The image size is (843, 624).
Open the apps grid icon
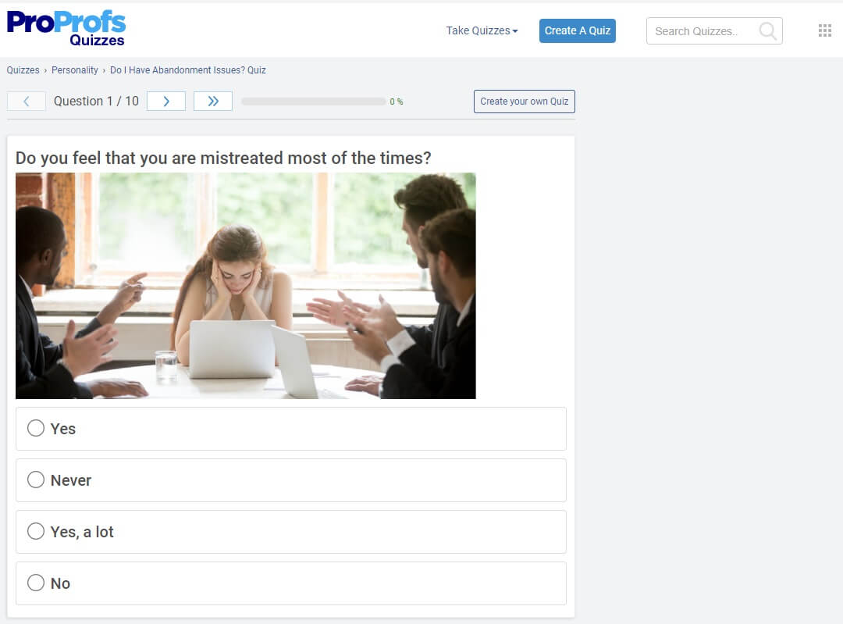click(x=824, y=30)
